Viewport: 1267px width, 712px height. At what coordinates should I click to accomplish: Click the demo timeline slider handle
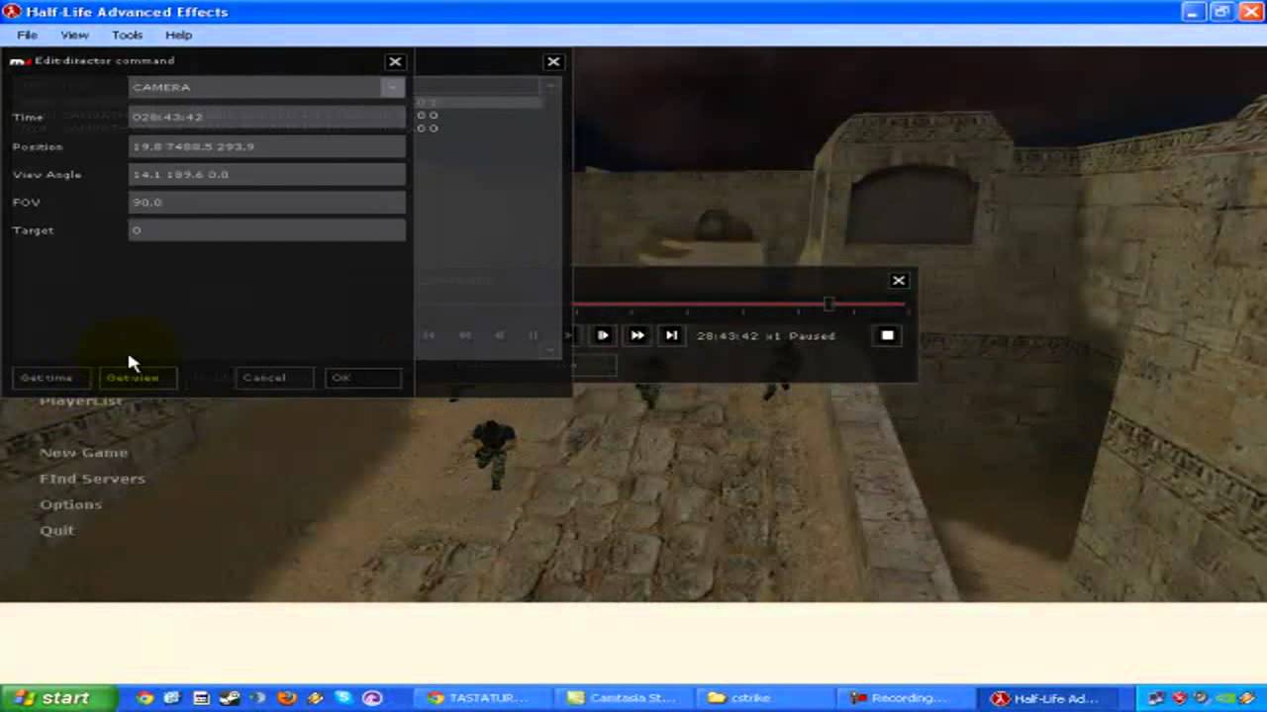tap(828, 305)
